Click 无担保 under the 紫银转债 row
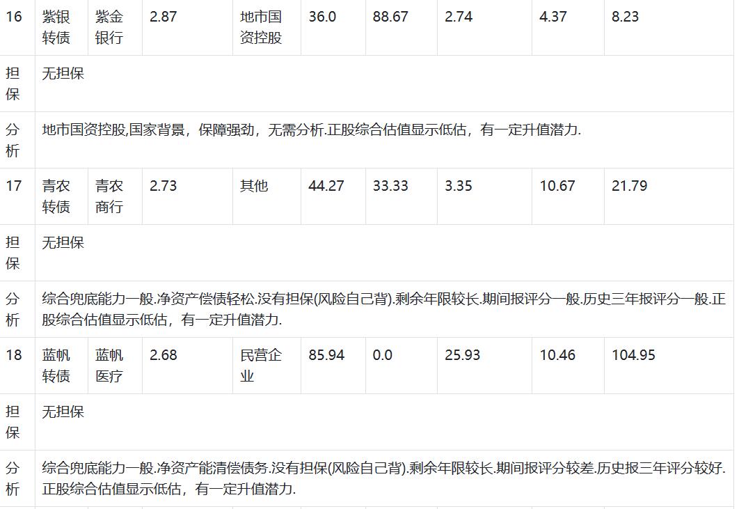The width and height of the screenshot is (739, 509). [x=63, y=73]
